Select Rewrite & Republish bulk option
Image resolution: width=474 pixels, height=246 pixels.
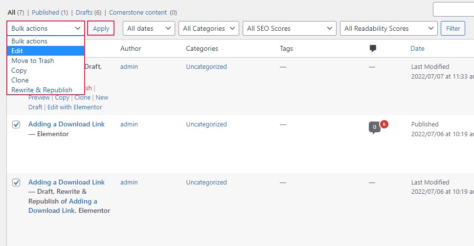pyautogui.click(x=45, y=90)
